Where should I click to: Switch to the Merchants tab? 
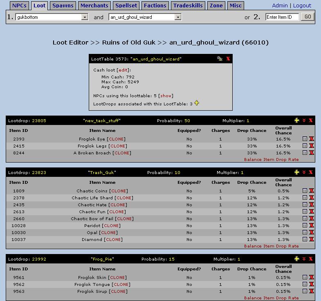pos(94,6)
